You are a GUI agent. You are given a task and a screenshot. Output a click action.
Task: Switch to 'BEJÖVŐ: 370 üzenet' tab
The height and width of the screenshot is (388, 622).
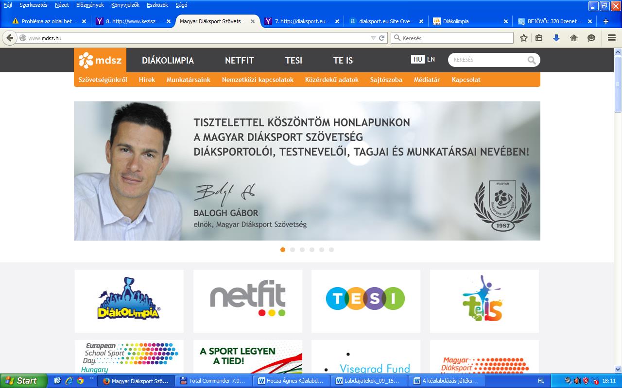[556, 21]
